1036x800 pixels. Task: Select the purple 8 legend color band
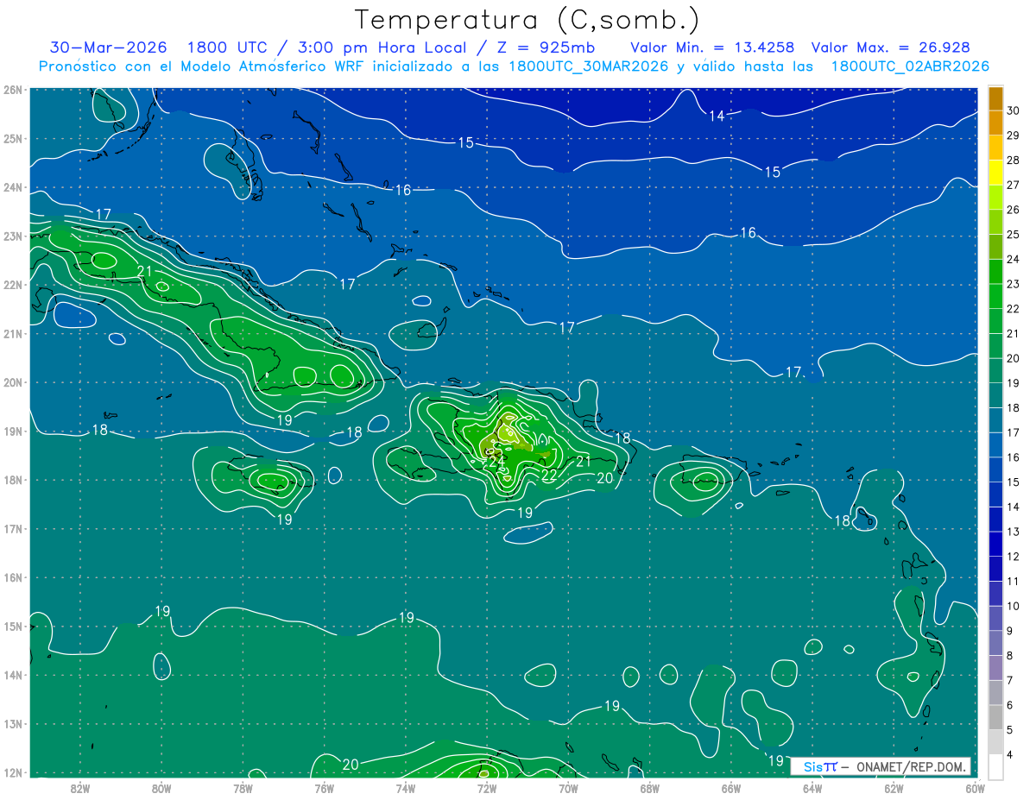point(995,643)
